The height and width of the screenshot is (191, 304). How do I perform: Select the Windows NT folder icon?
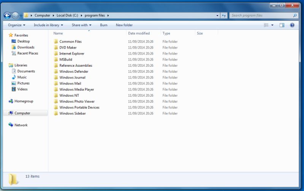[56, 95]
